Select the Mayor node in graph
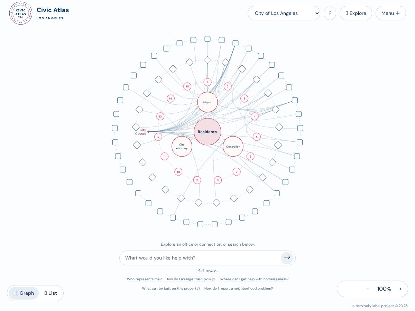This screenshot has width=415, height=311. pyautogui.click(x=207, y=102)
